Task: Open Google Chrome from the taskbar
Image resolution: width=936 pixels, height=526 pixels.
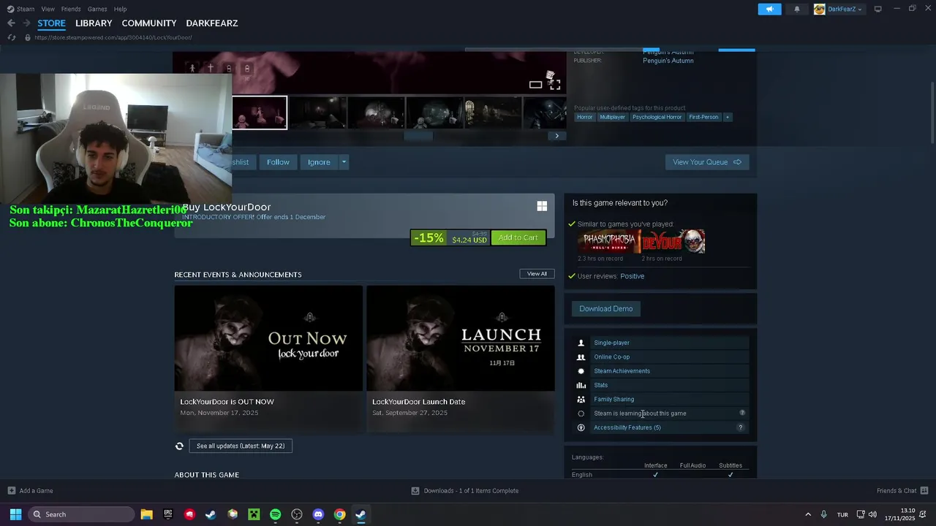Action: 339,514
